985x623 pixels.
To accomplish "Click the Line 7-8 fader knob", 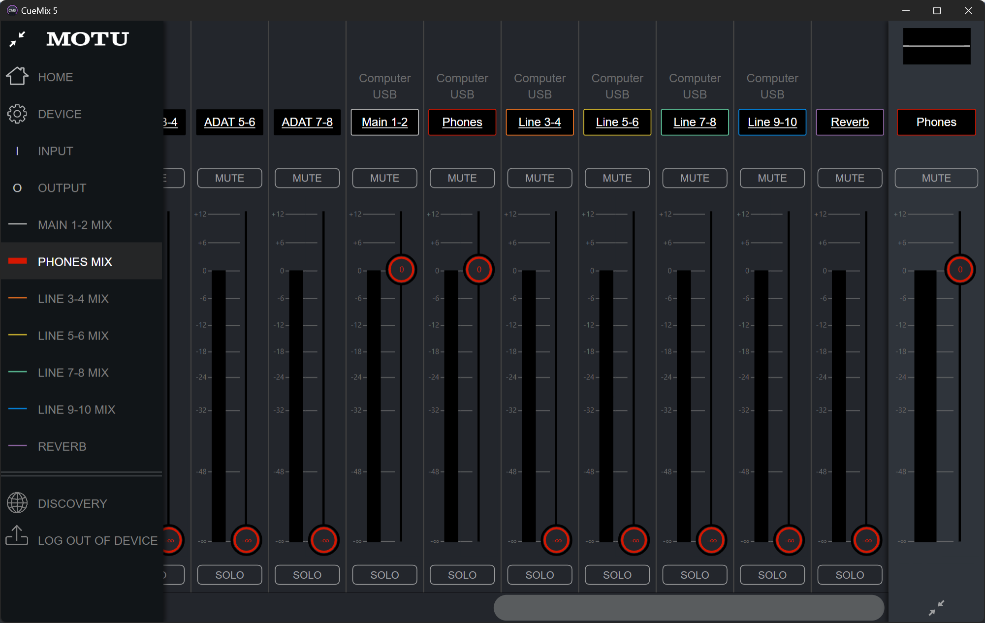I will pos(711,540).
